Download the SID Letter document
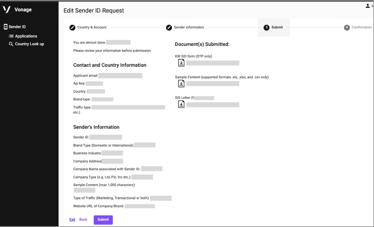The height and width of the screenshot is (227, 374). 181,104
